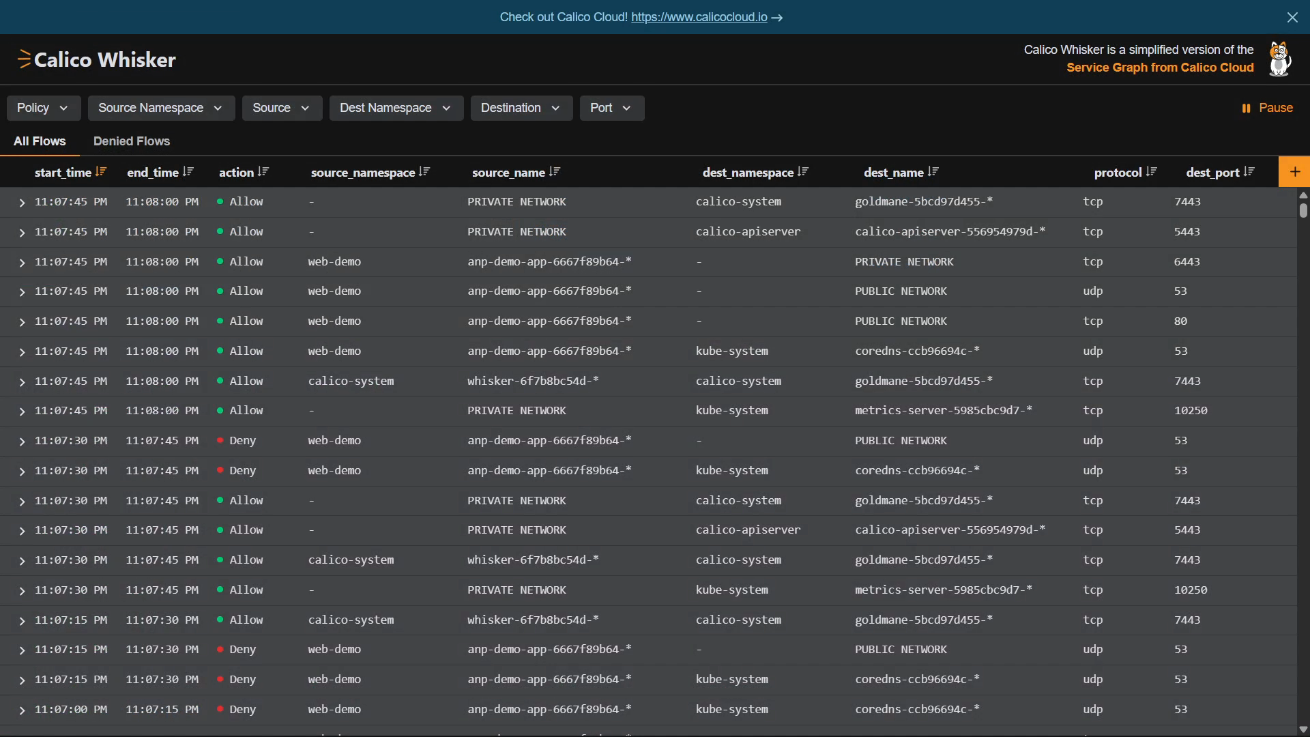Dismiss the Calico Cloud banner
Image resolution: width=1310 pixels, height=737 pixels.
coord(1292,17)
